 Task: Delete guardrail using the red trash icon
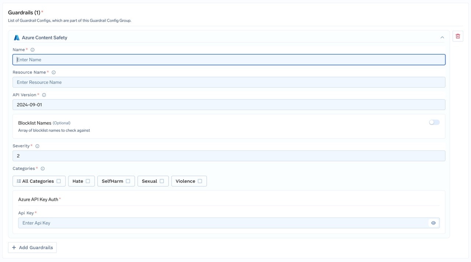click(x=458, y=36)
